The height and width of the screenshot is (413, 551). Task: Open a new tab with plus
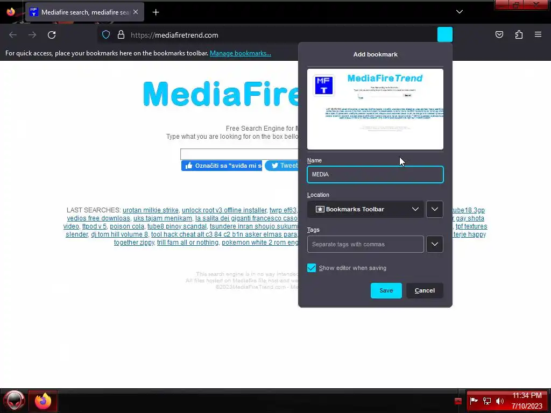[156, 12]
